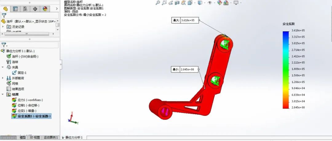332x141 pixels.
Task: Toggle the Hide/Show Items eye icon
Action: coord(210,3)
